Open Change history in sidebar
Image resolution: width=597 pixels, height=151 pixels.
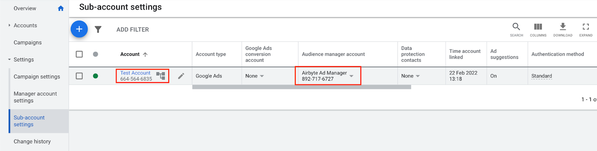tap(32, 141)
